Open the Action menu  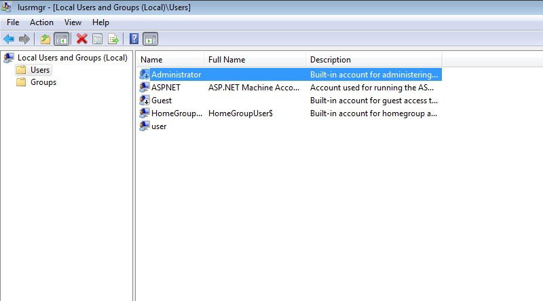(41, 22)
